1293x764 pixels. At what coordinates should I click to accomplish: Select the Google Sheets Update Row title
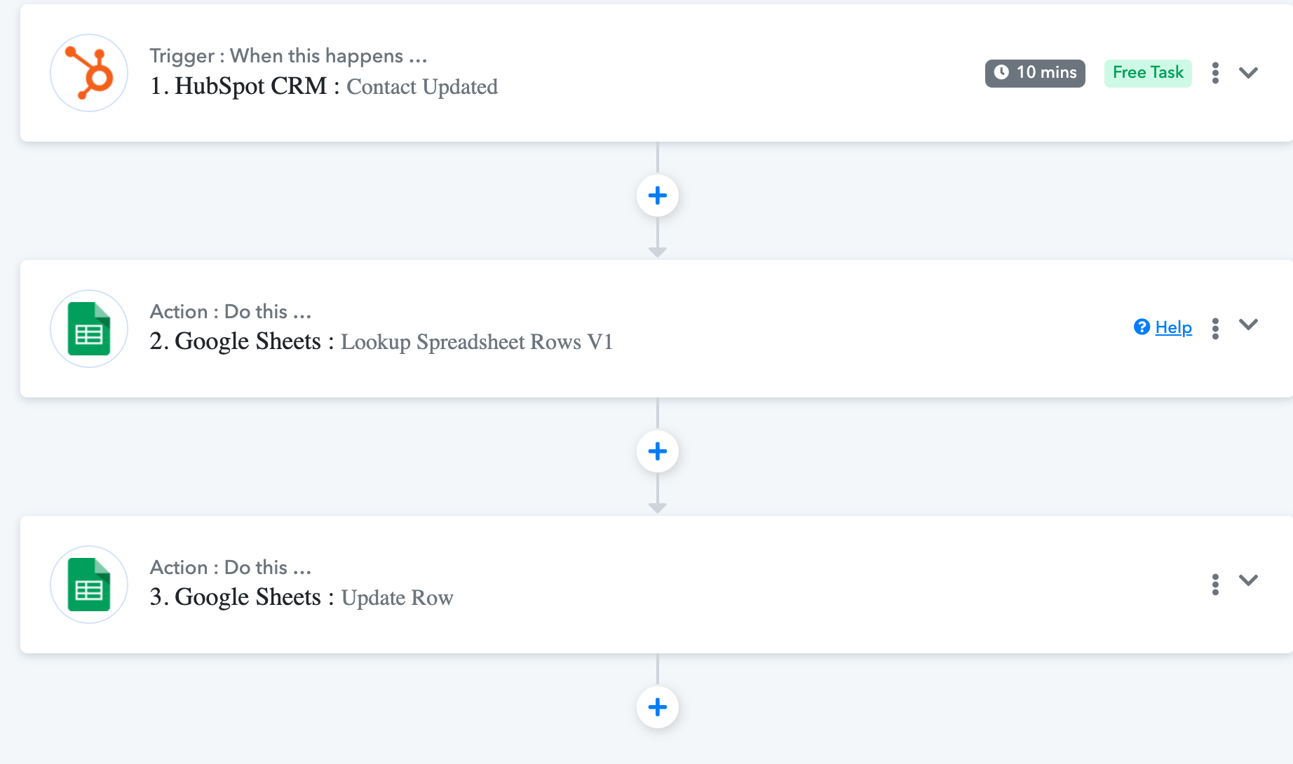(x=302, y=597)
